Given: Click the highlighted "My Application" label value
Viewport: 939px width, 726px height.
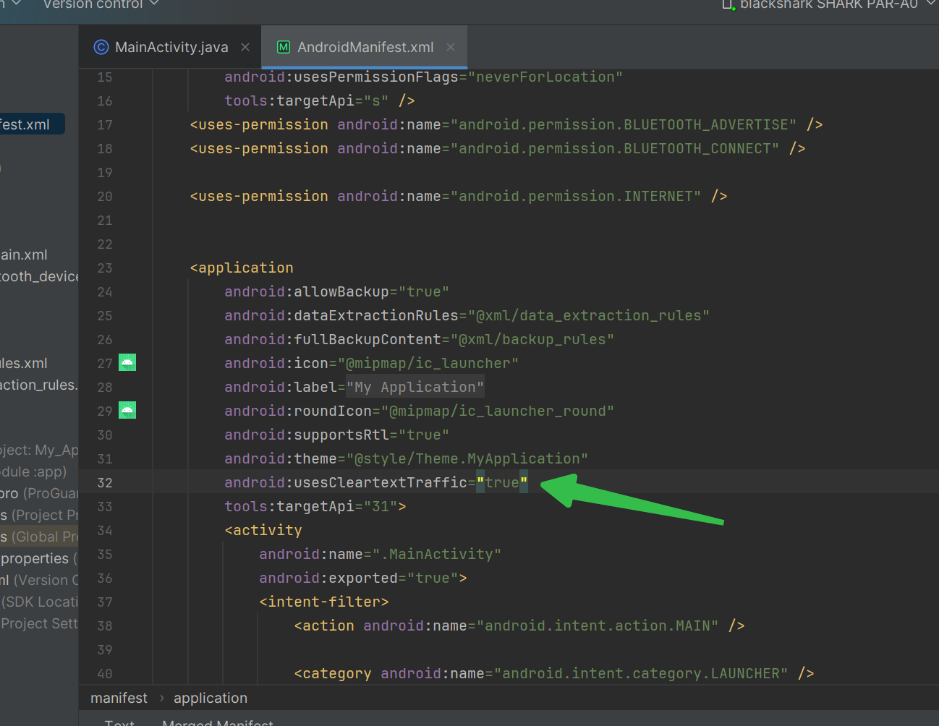Looking at the screenshot, I should point(415,387).
